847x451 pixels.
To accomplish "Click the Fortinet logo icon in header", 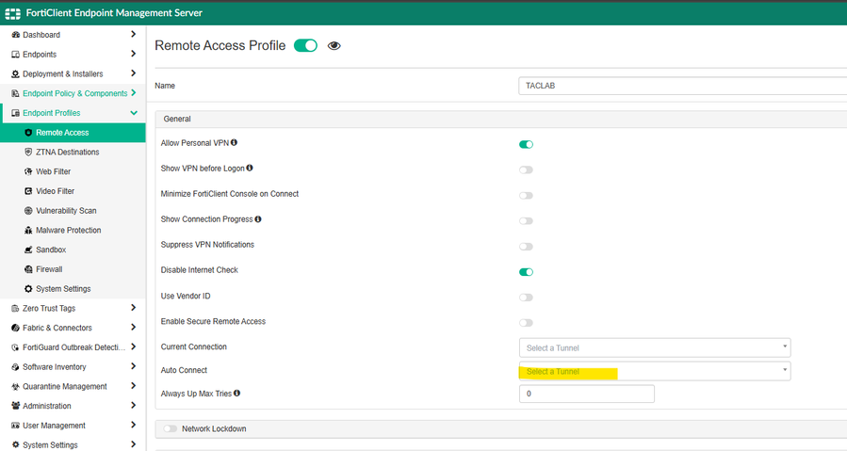I will [x=13, y=13].
